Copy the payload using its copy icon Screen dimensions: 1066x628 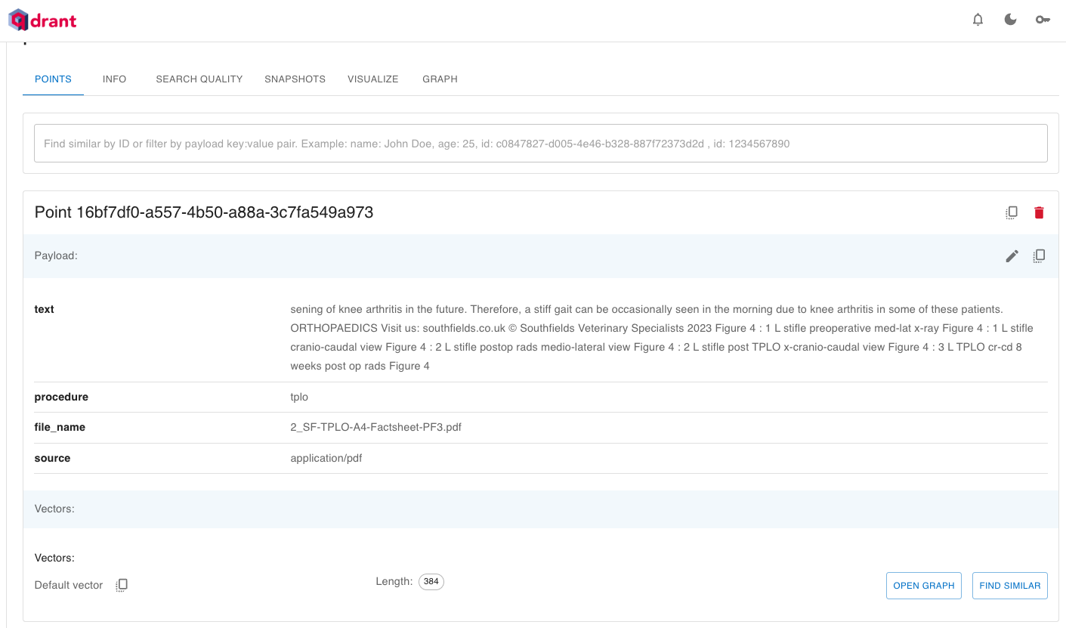(x=1039, y=255)
